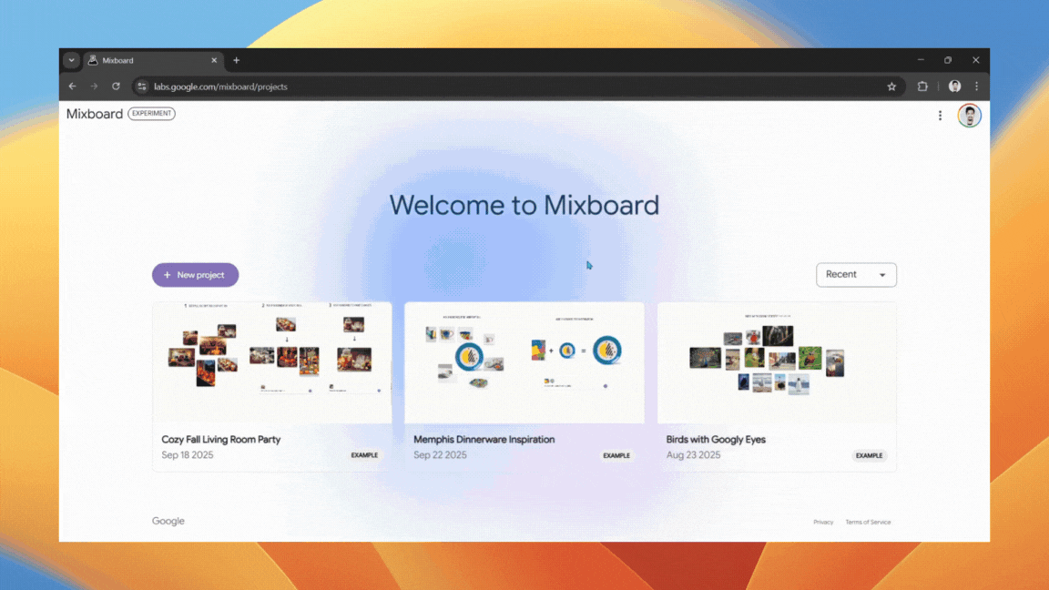1049x590 pixels.
Task: Click the address bar URL field
Action: (455, 86)
